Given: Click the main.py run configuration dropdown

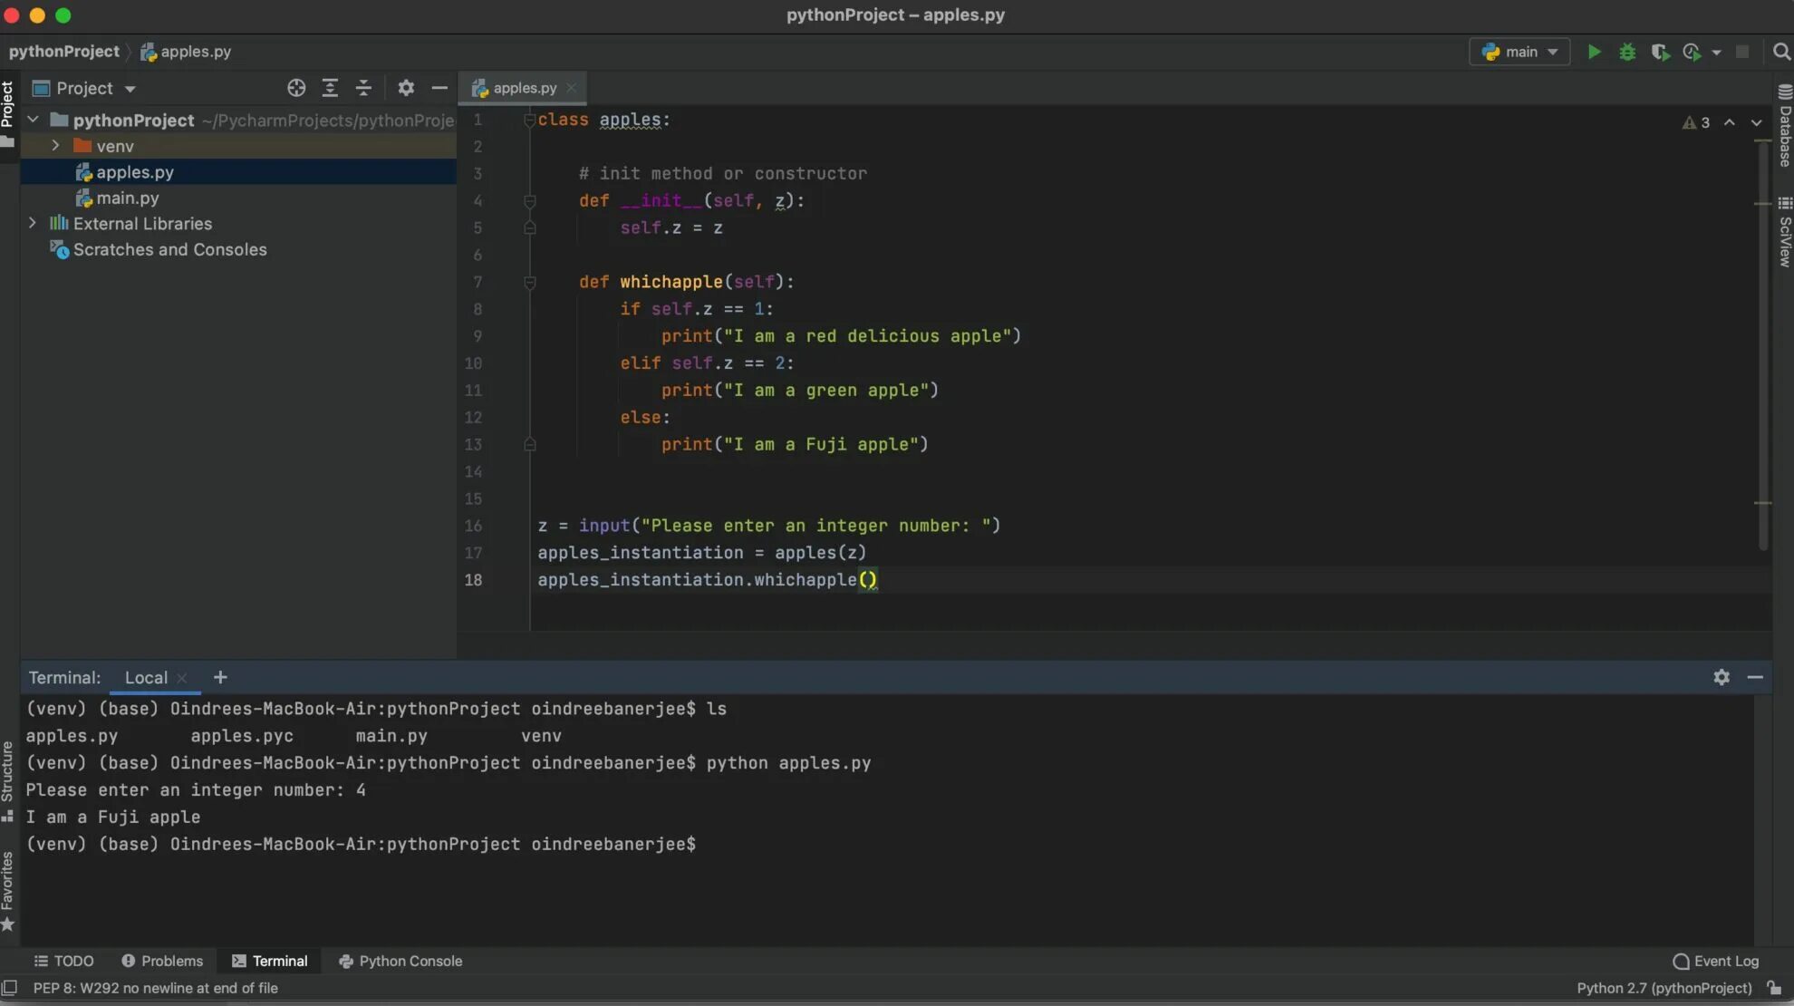Looking at the screenshot, I should [1519, 52].
